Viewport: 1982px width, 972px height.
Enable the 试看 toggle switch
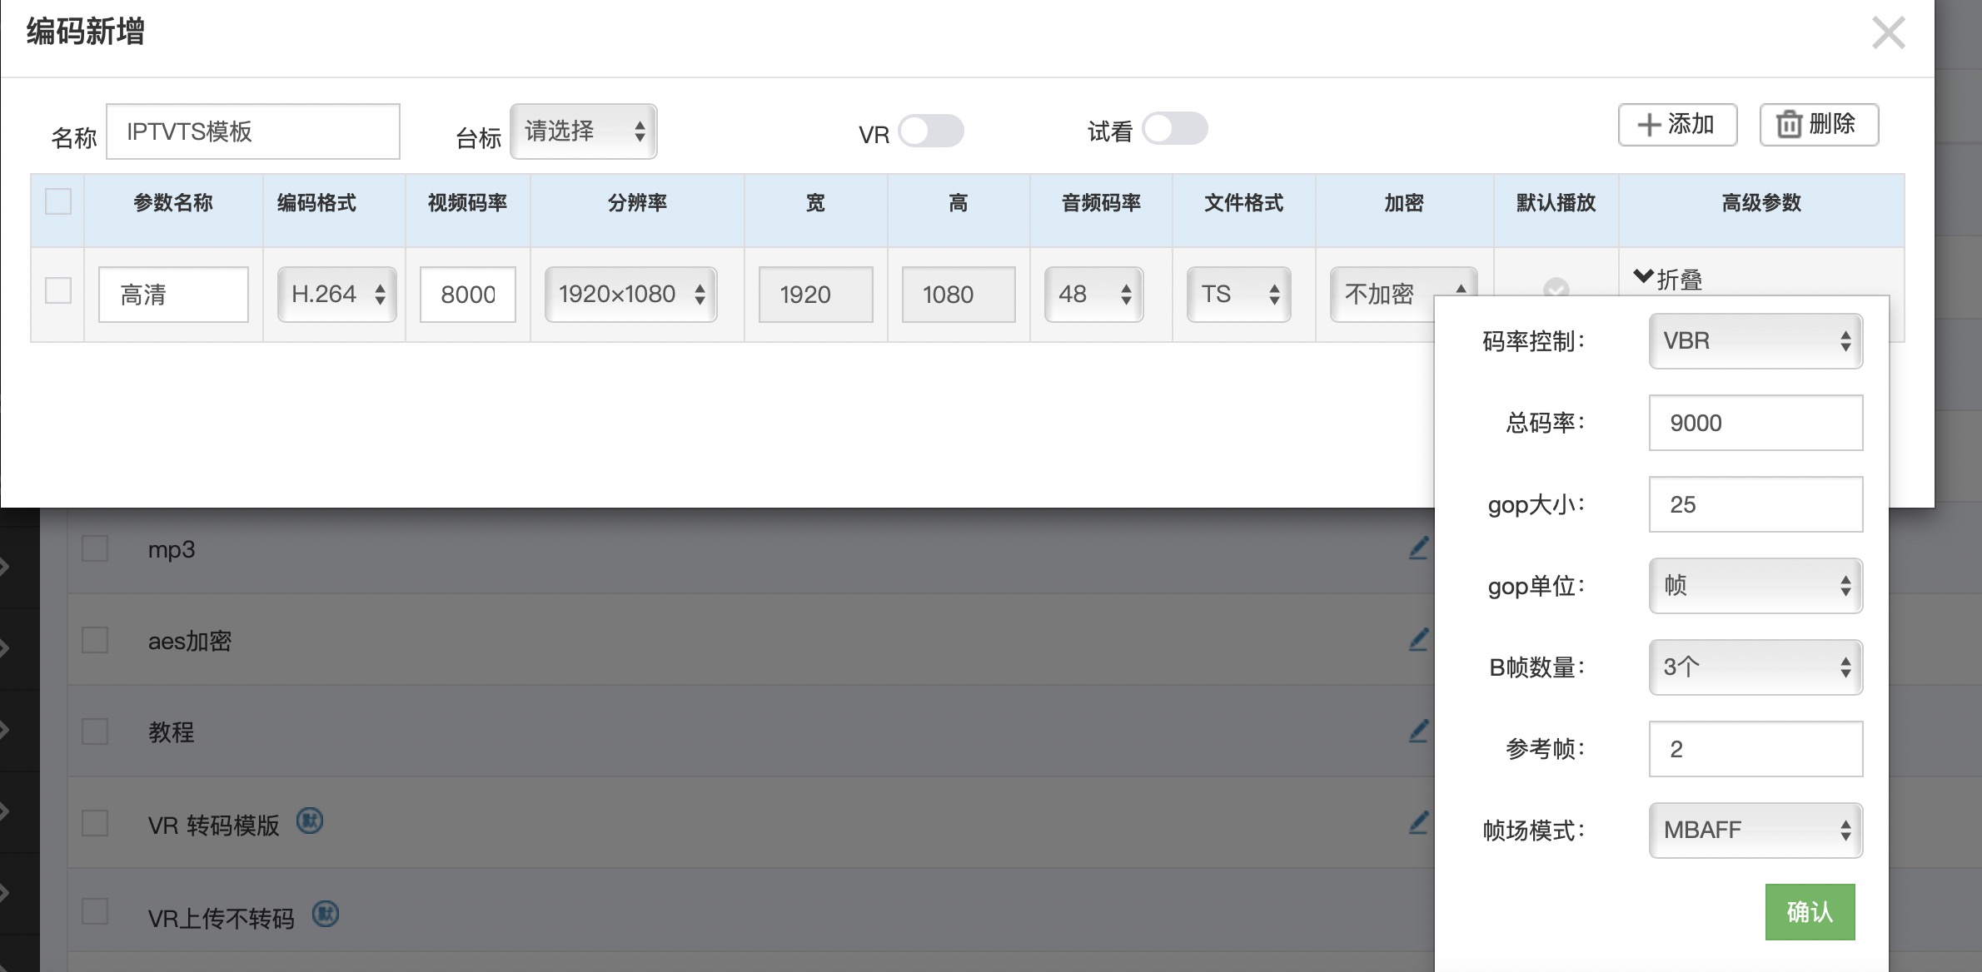click(x=1174, y=129)
